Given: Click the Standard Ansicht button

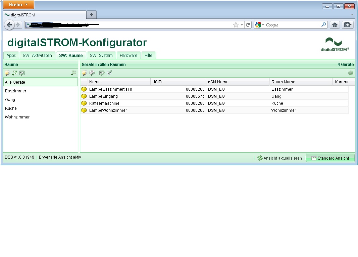Looking at the screenshot, I should (x=330, y=158).
